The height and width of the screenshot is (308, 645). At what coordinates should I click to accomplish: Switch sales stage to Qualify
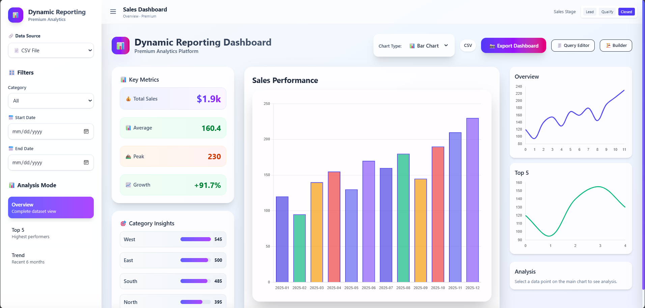coord(607,12)
